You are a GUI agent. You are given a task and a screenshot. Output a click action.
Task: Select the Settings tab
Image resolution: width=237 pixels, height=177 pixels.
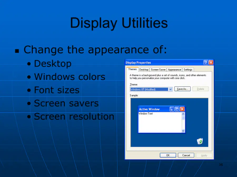click(x=188, y=70)
